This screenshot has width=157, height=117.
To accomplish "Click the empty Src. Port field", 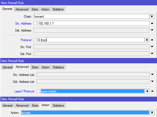I will click(91, 47).
